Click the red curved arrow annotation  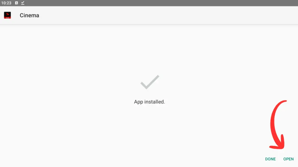tap(277, 125)
